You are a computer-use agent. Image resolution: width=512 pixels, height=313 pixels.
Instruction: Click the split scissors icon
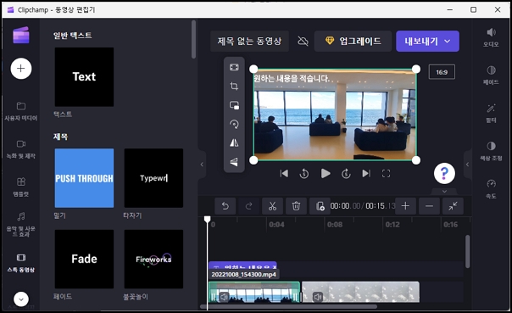coord(272,206)
